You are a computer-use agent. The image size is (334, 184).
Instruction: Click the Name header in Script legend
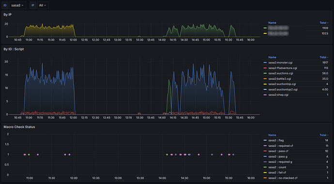[x=272, y=57]
